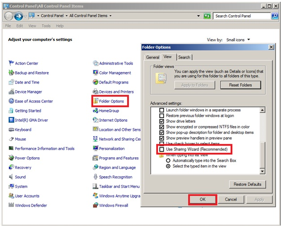The width and height of the screenshot is (282, 226).
Task: Click the Region and Language globe icon
Action: [95, 167]
